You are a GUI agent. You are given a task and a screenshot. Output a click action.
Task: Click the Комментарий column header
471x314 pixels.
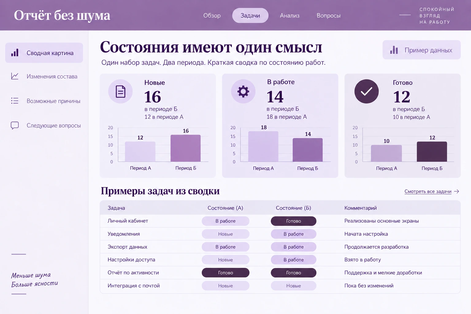360,208
